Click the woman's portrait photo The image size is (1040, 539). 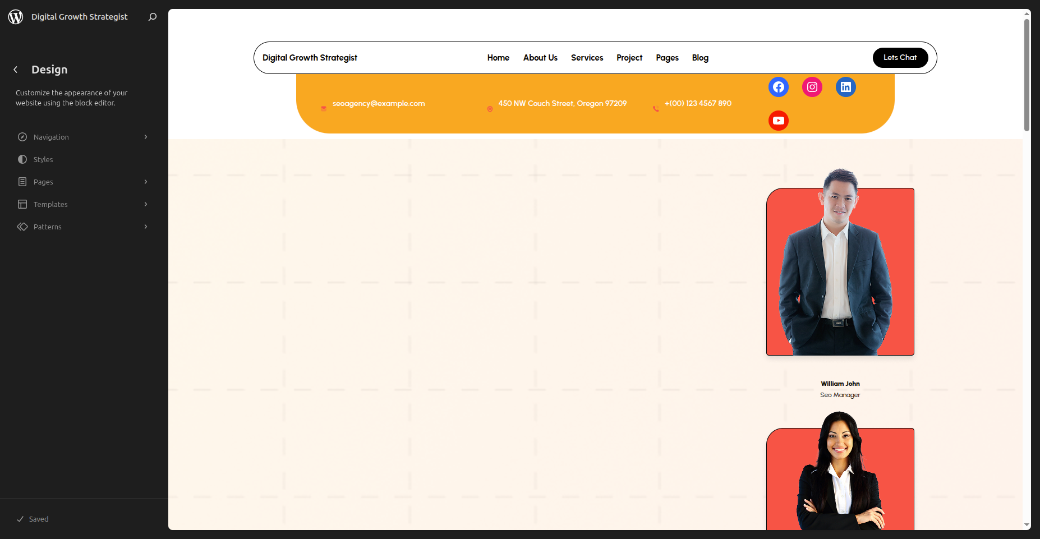(x=840, y=471)
